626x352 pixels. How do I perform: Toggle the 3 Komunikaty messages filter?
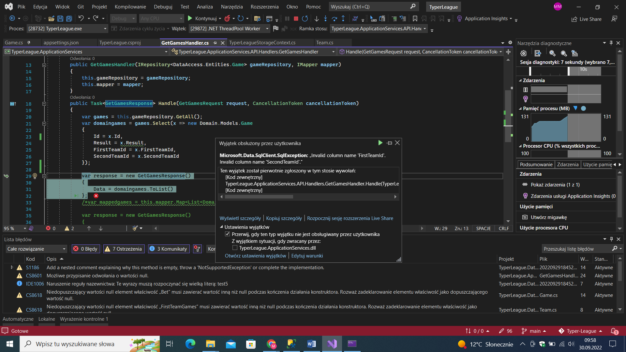169,249
